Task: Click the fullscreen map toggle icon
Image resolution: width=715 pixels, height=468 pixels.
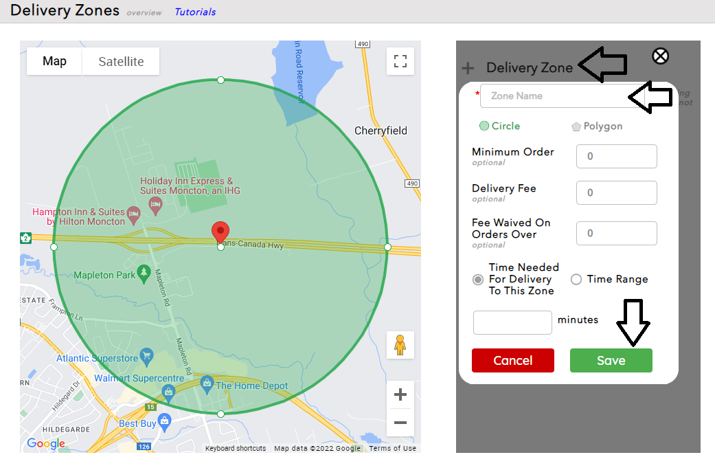Action: click(x=400, y=60)
